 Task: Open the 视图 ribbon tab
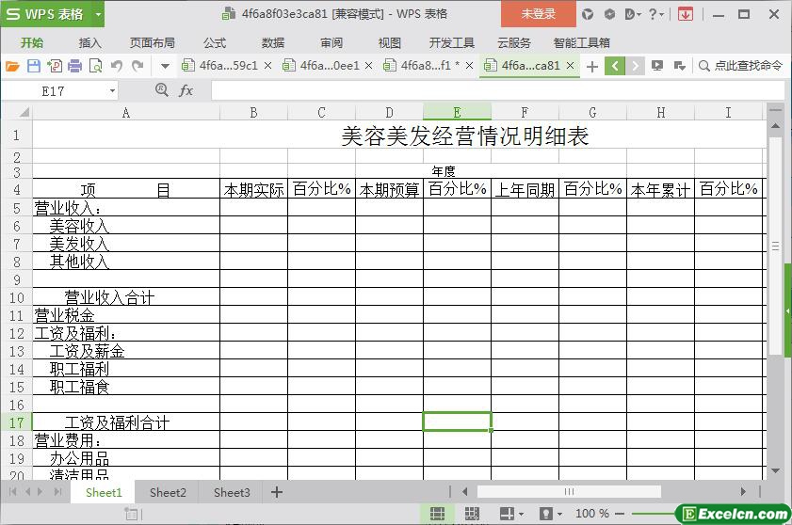click(390, 43)
